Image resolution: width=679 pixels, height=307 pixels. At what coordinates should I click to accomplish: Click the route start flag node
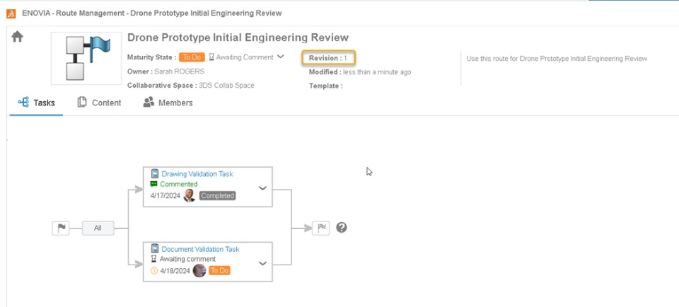click(x=61, y=228)
